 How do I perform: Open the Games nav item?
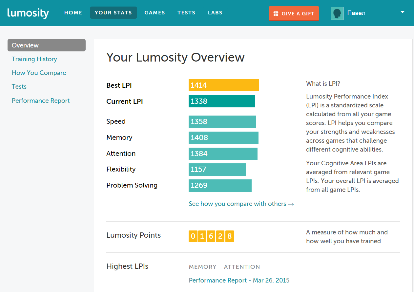point(155,13)
